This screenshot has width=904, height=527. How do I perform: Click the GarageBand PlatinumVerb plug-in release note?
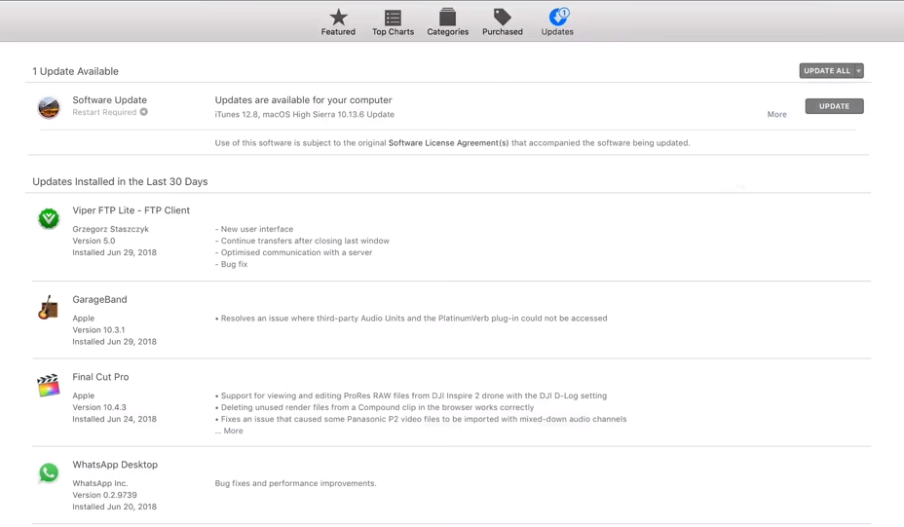pyautogui.click(x=411, y=319)
